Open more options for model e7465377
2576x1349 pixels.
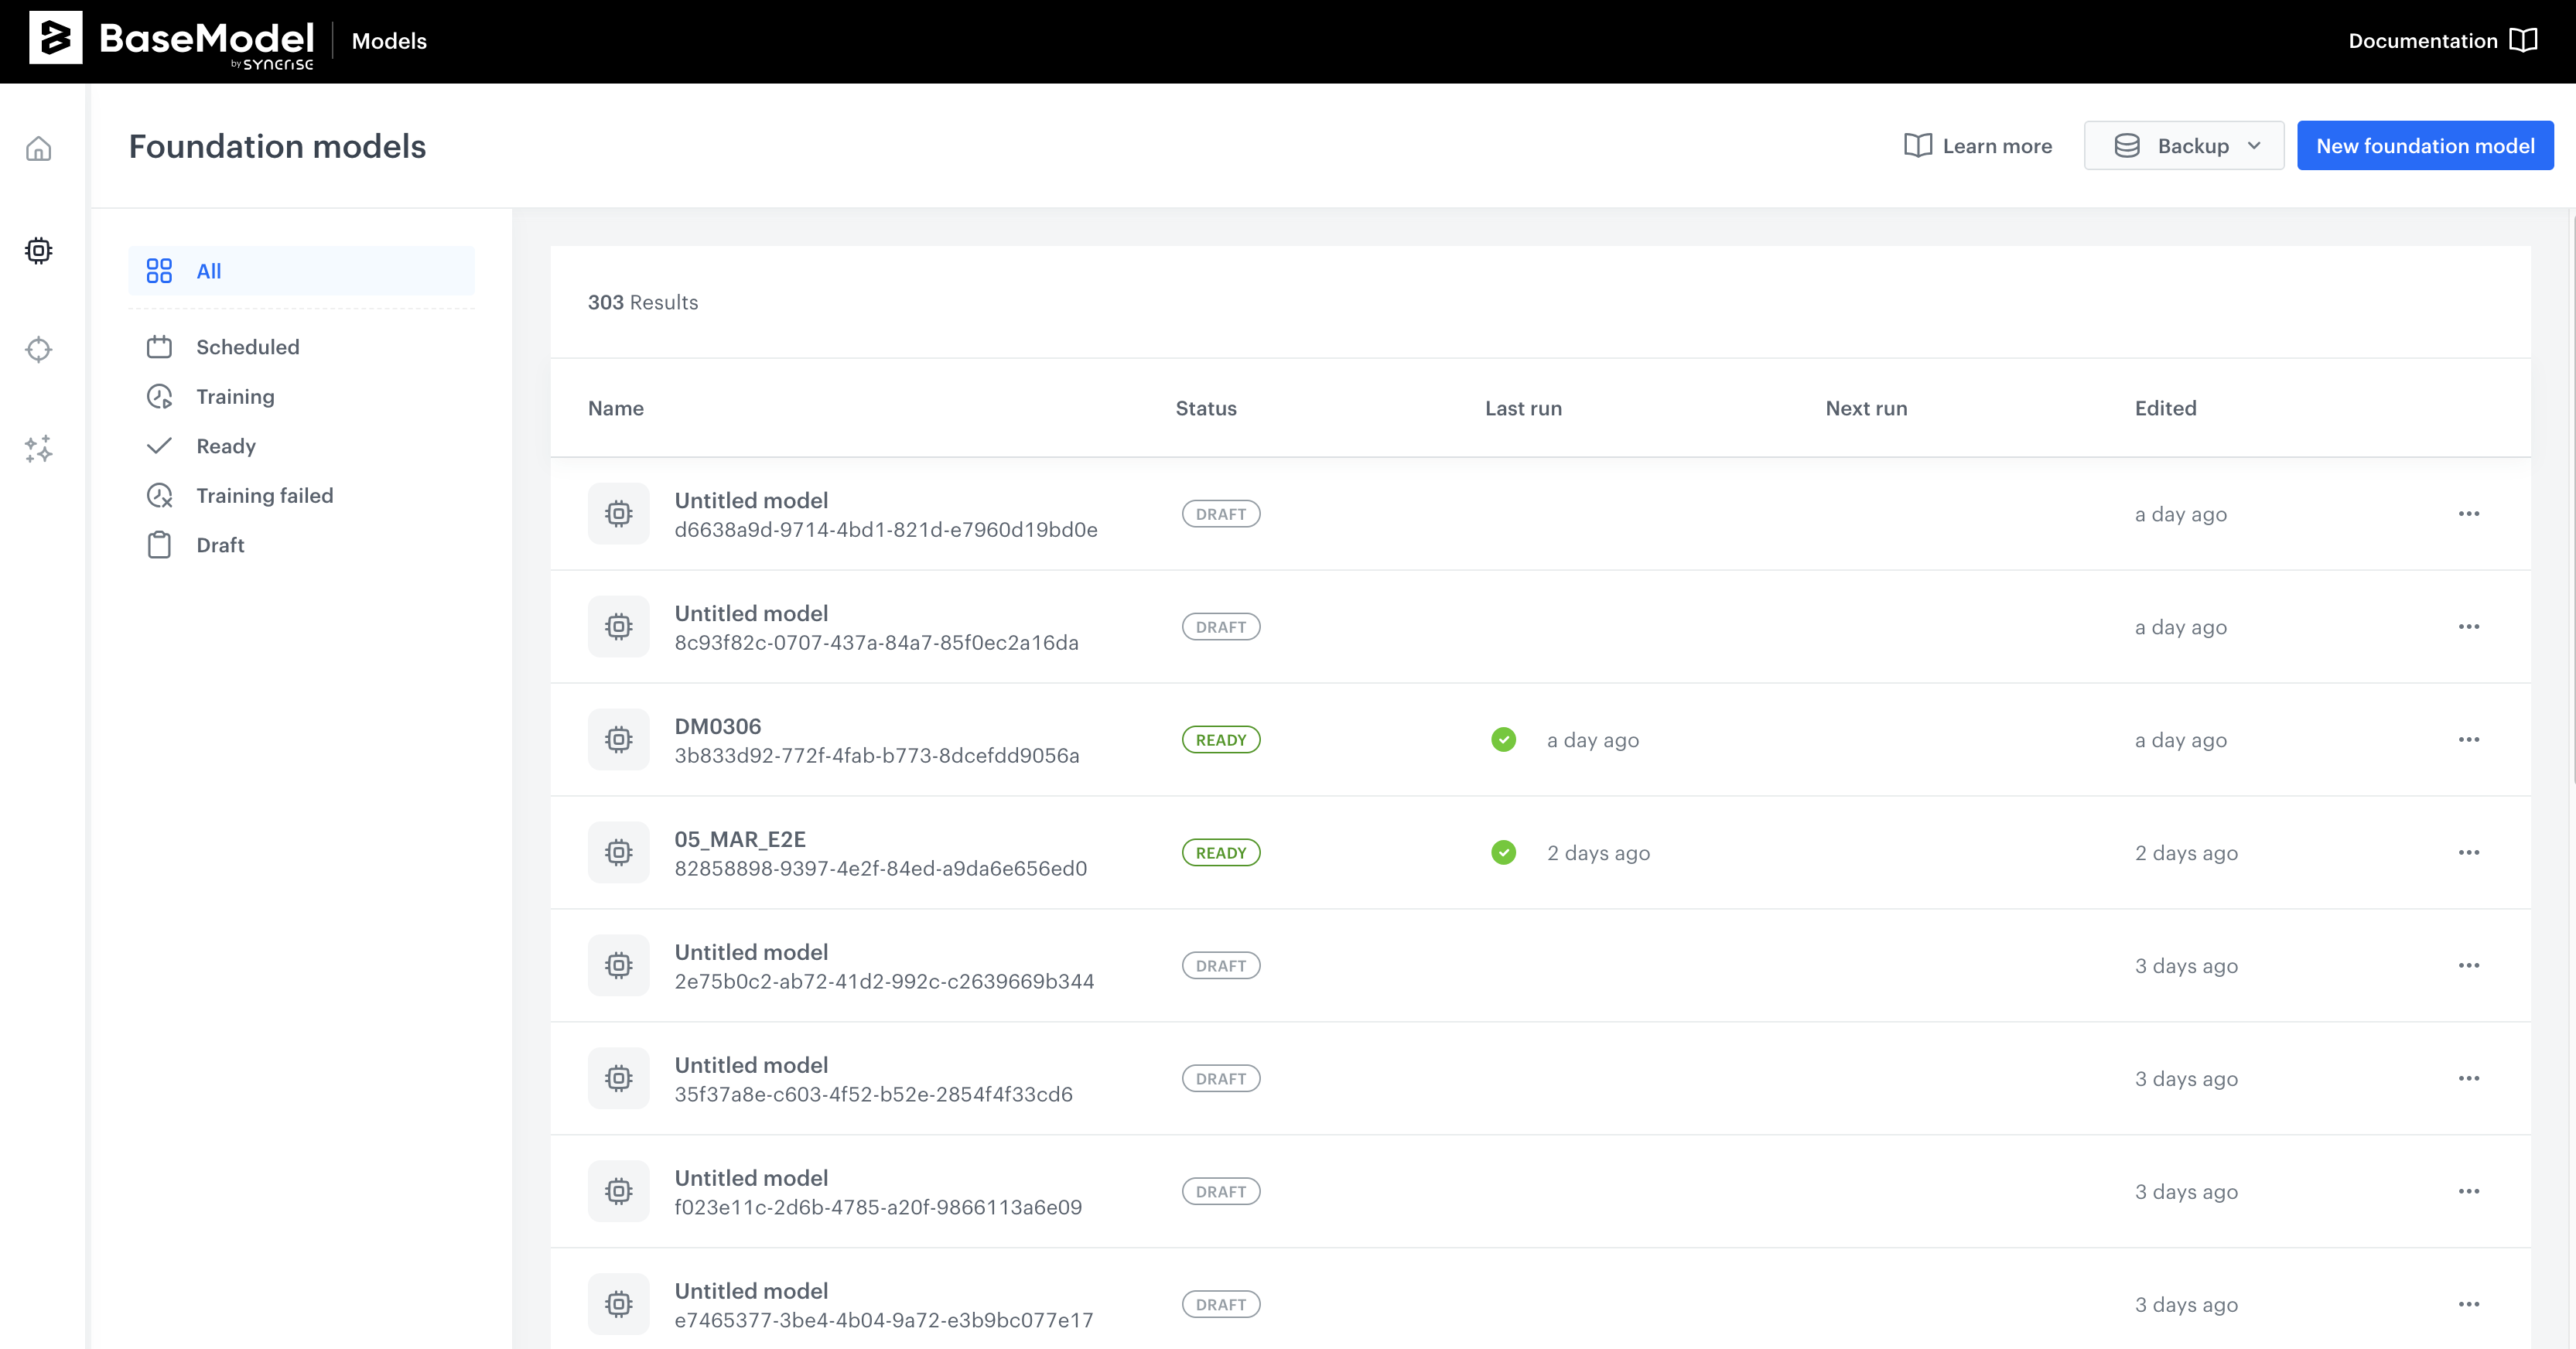(2468, 1305)
